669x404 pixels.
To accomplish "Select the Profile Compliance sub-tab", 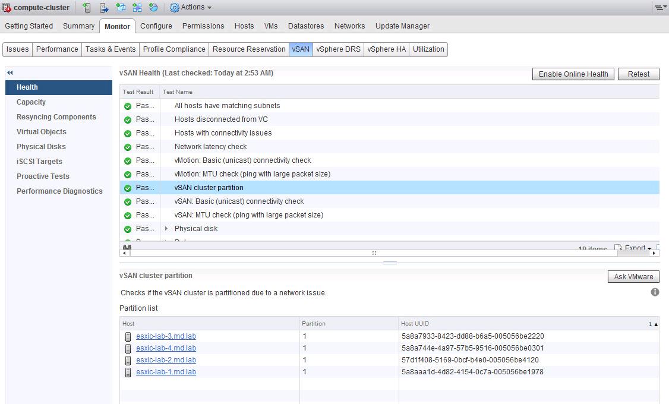I will [x=174, y=49].
